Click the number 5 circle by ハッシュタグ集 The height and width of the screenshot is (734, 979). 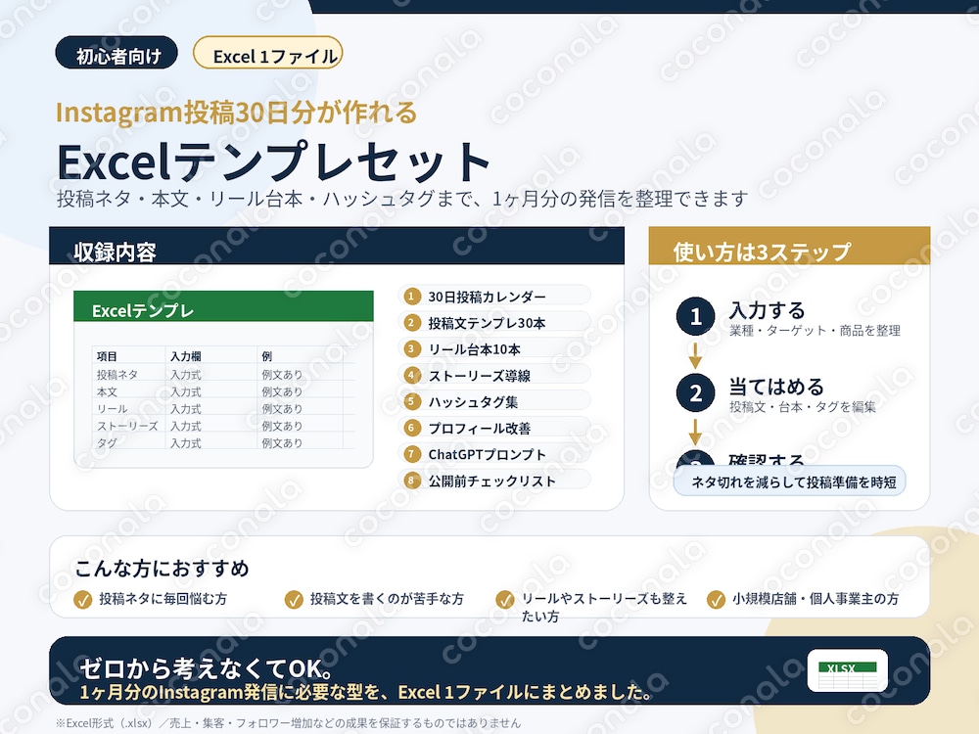[411, 401]
